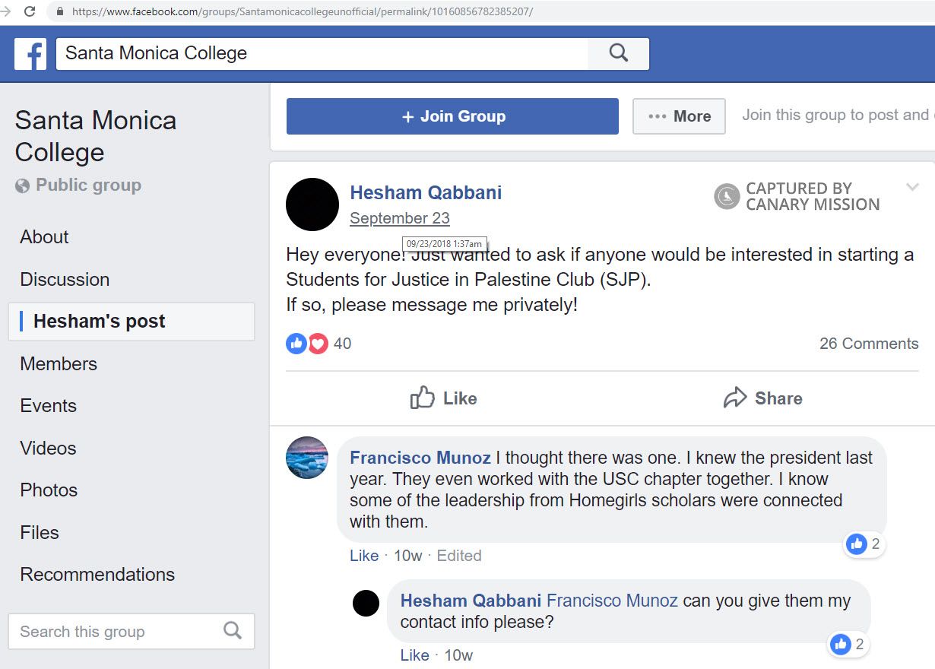Click the September 23 post date link
This screenshot has width=935, height=669.
click(400, 218)
